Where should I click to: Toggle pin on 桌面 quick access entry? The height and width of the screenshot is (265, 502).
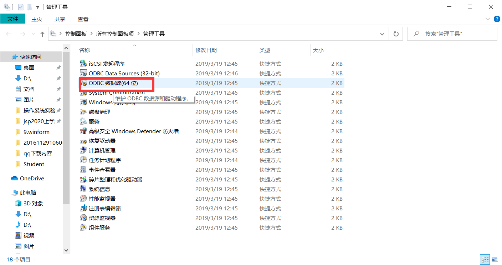point(58,67)
